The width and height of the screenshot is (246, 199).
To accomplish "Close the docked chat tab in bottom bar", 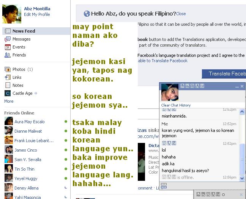I will (x=241, y=194).
